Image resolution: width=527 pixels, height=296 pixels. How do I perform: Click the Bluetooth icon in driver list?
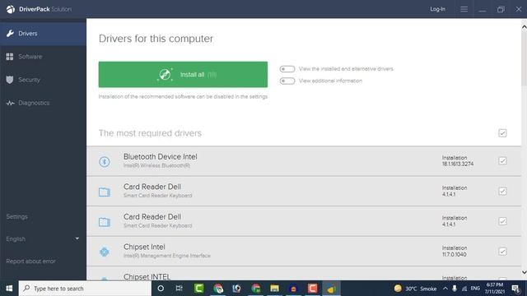105,162
